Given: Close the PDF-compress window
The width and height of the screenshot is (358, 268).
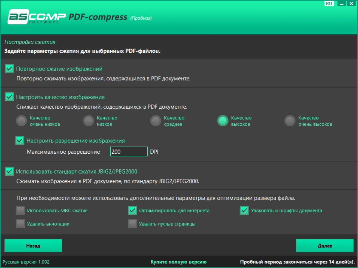Looking at the screenshot, I should click(x=352, y=4).
